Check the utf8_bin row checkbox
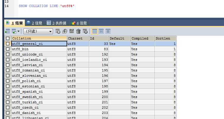This screenshot has height=119, width=224. coord(8,49)
